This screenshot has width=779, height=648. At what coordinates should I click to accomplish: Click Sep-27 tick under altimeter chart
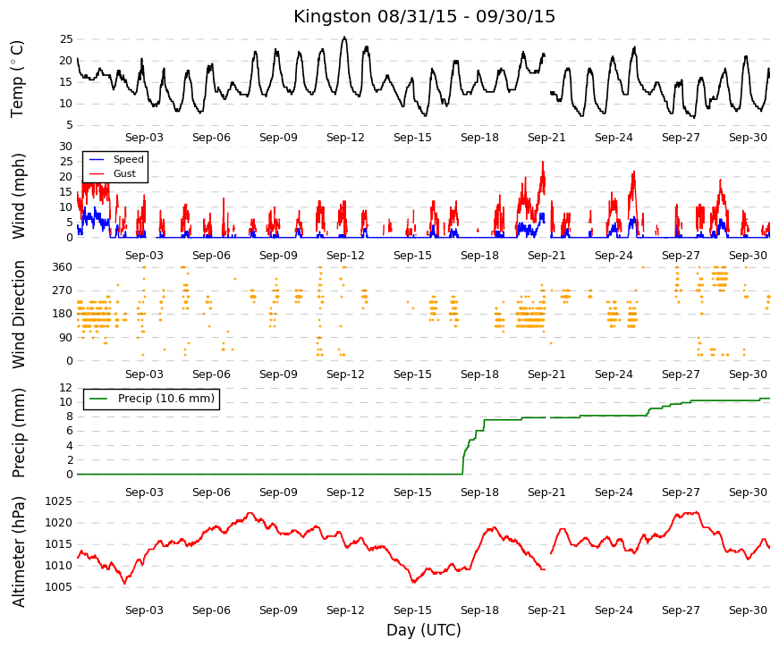[681, 610]
